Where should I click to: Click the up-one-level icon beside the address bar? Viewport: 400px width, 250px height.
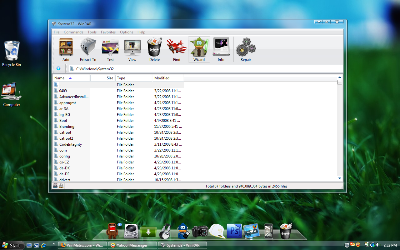pyautogui.click(x=58, y=68)
